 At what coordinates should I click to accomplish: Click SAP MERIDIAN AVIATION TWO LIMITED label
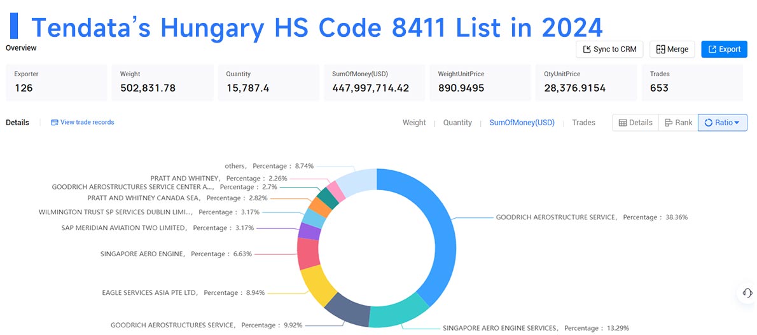click(157, 228)
